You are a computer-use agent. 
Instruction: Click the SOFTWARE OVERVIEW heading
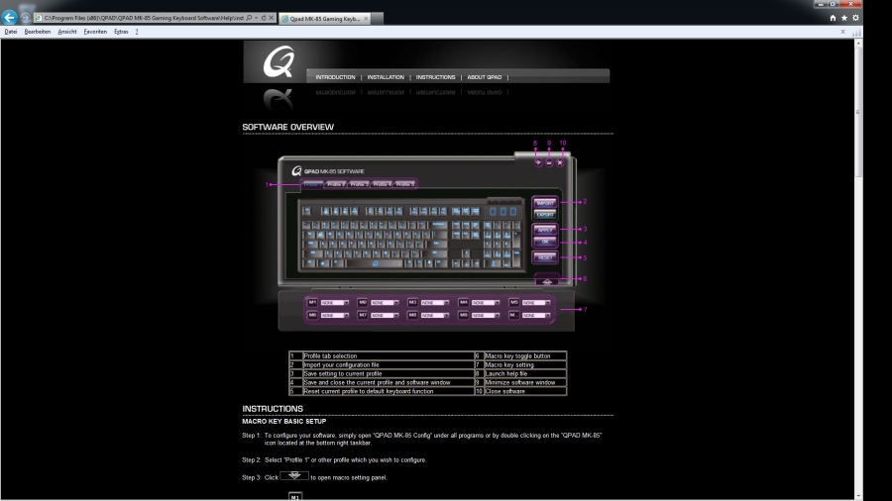tap(287, 127)
